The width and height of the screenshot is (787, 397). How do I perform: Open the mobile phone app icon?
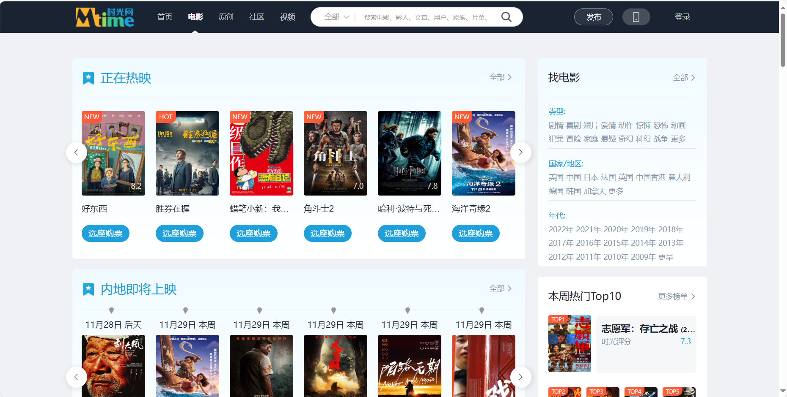[x=636, y=17]
